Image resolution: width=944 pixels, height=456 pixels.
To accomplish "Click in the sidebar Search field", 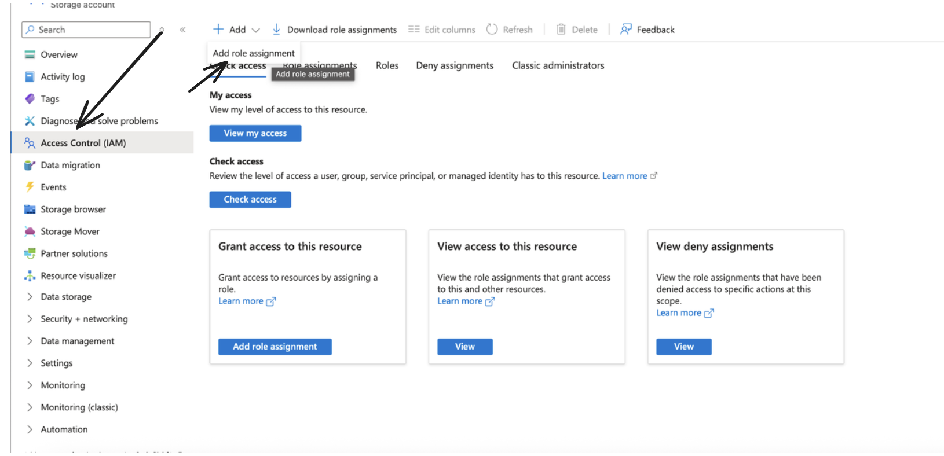I will click(87, 30).
